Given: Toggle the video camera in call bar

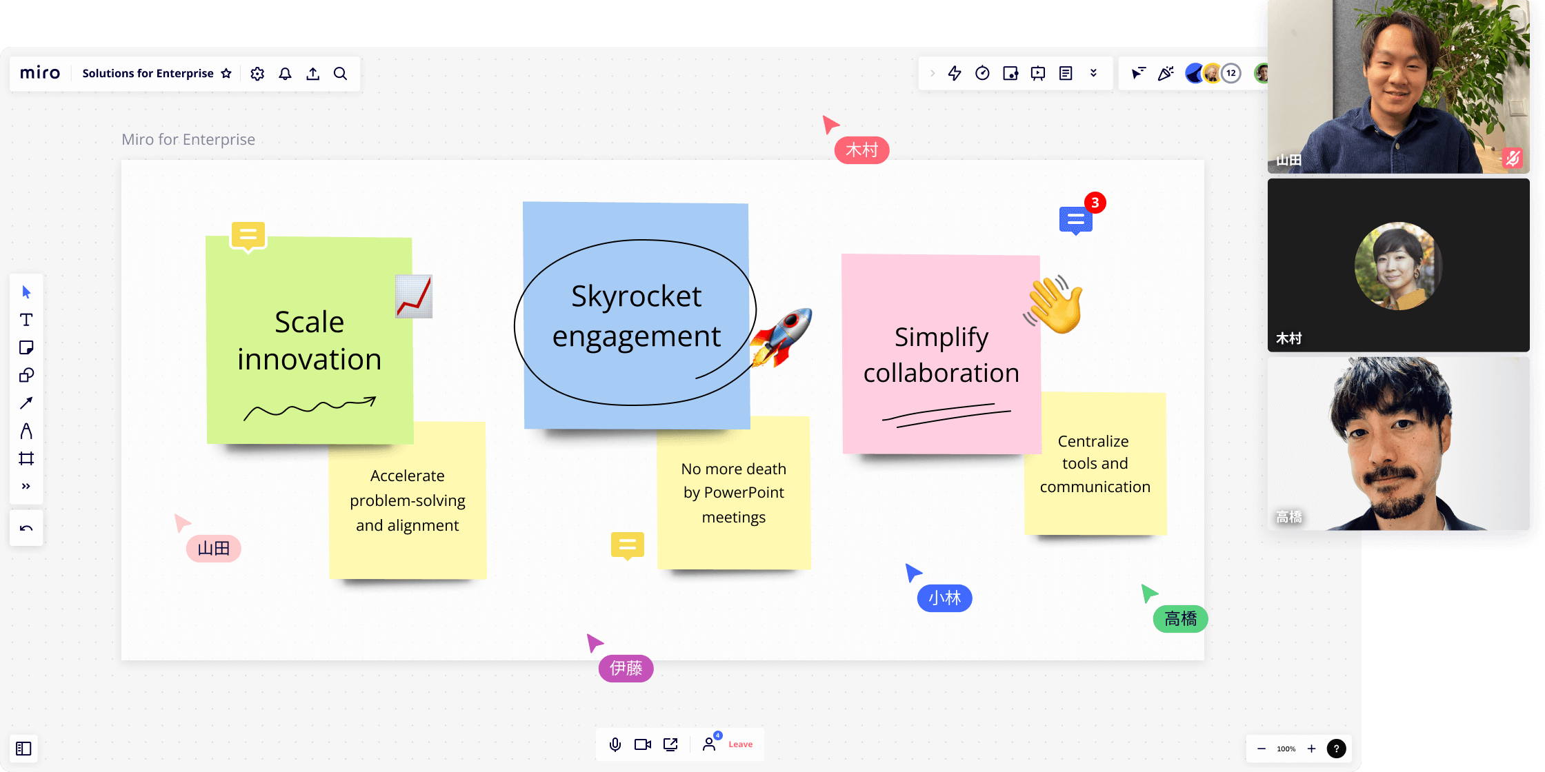Looking at the screenshot, I should click(x=643, y=744).
